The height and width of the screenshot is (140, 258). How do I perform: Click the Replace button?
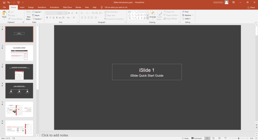[187, 15]
